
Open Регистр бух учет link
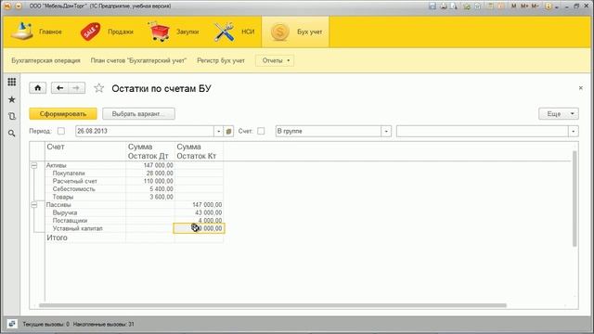[x=221, y=60]
